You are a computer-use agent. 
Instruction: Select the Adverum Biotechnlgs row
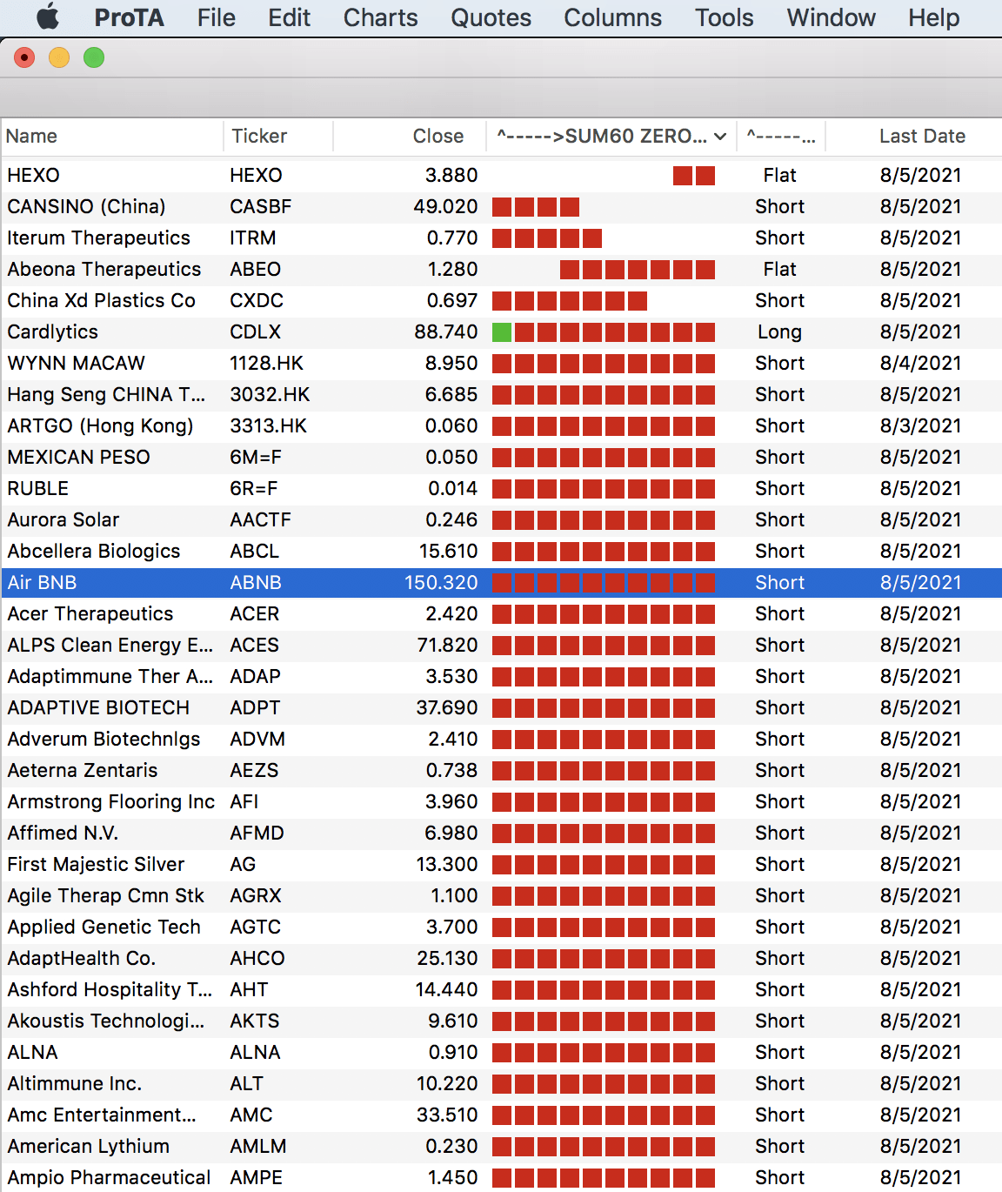[501, 739]
